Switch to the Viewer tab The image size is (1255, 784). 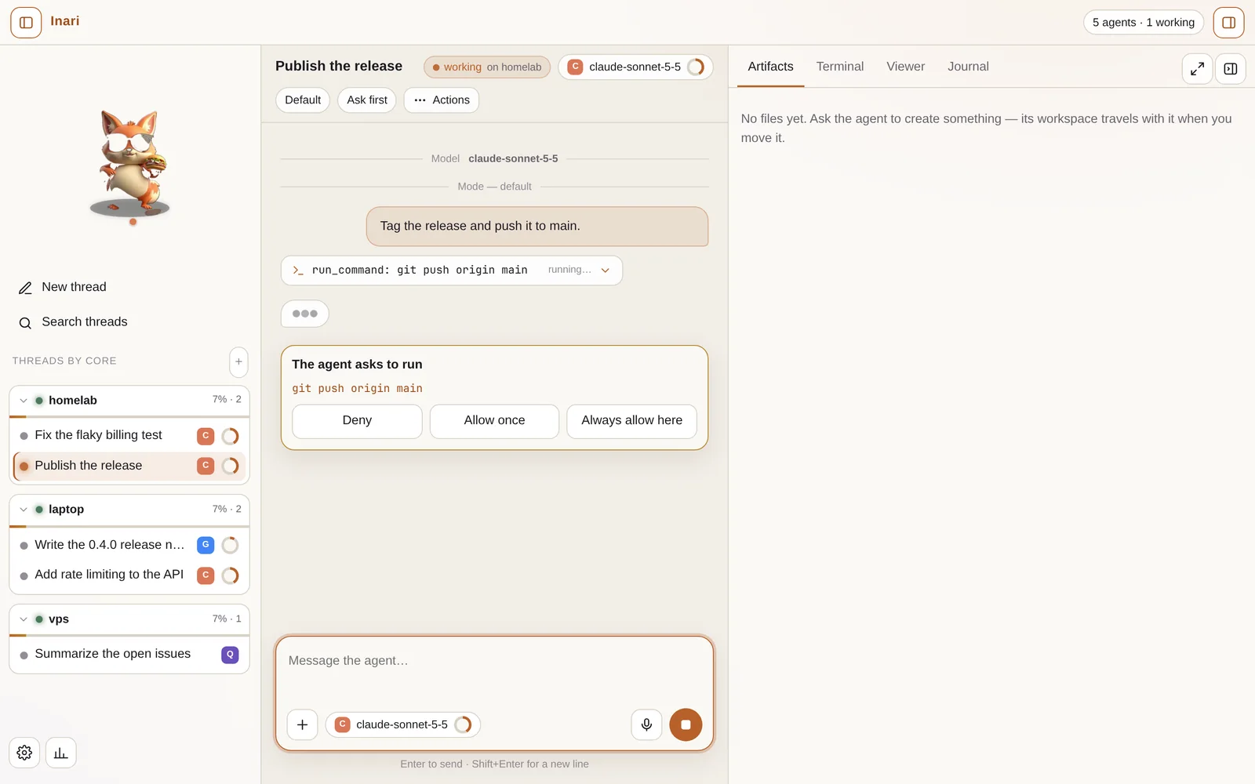point(906,67)
